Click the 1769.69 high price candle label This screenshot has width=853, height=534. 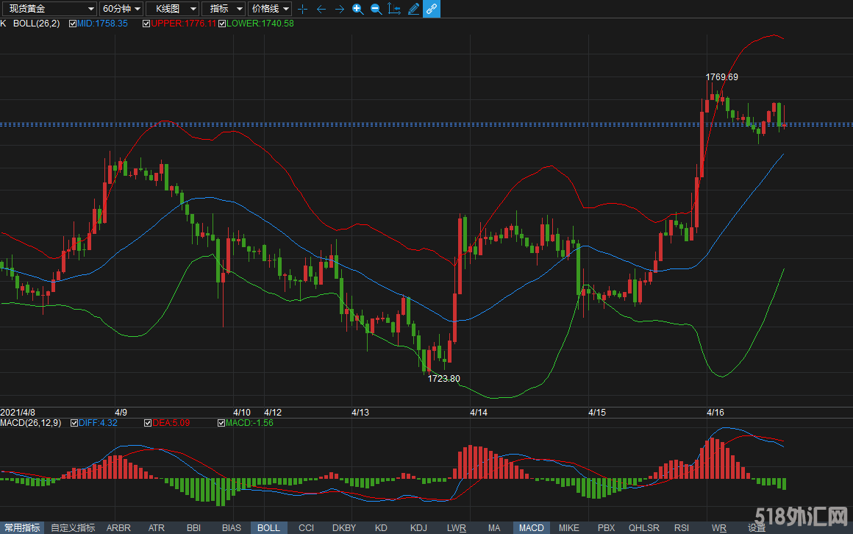point(721,76)
